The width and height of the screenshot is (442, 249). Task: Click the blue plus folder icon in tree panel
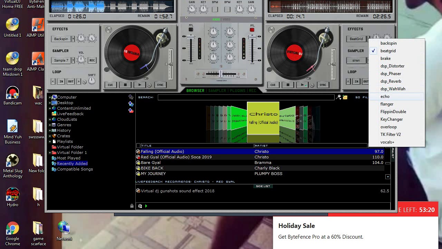[131, 104]
